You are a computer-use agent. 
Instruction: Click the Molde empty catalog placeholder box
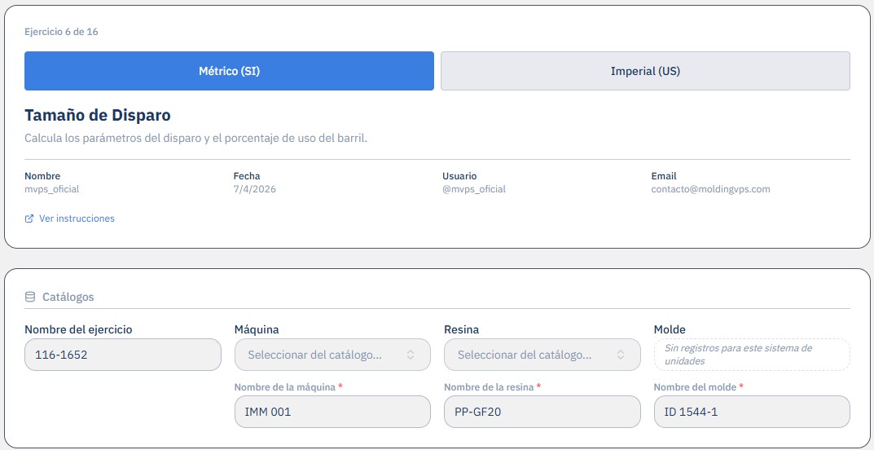pyautogui.click(x=752, y=355)
